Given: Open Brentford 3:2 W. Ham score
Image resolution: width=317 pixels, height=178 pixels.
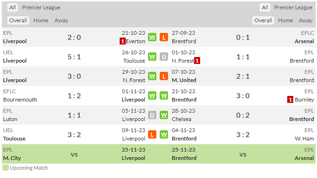Looking at the screenshot, I should [x=243, y=134].
